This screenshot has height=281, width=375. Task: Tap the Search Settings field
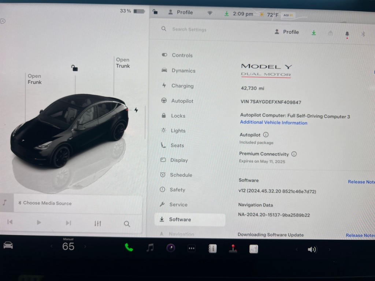189,30
